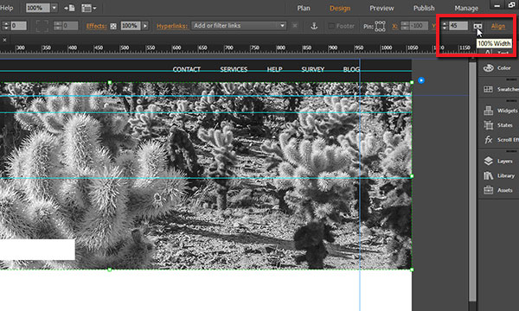The width and height of the screenshot is (519, 311).
Task: Switch to Plan mode
Action: (304, 8)
